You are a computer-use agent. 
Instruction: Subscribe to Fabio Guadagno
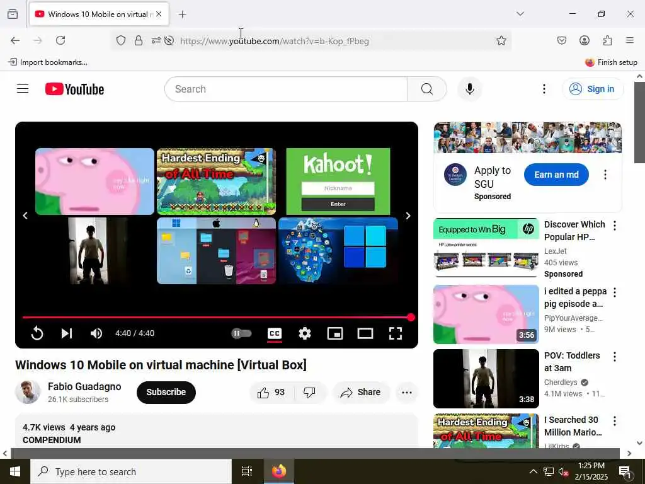click(x=166, y=392)
